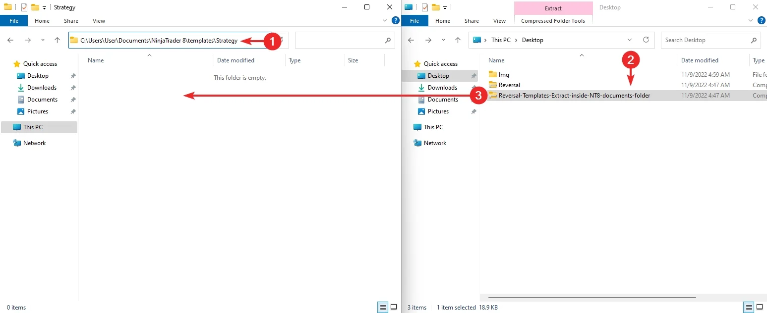Open recent locations dropdown in the Desktop window
767x313 pixels.
(x=443, y=40)
